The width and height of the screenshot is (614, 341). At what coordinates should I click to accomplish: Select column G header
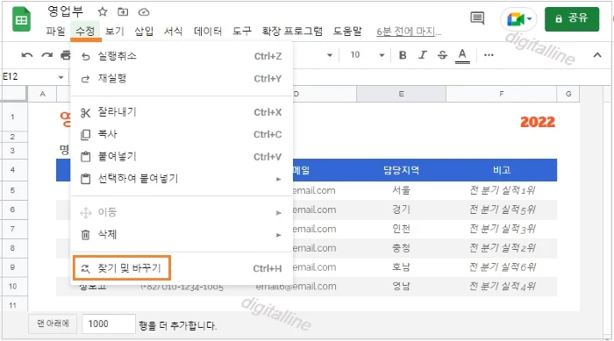568,94
